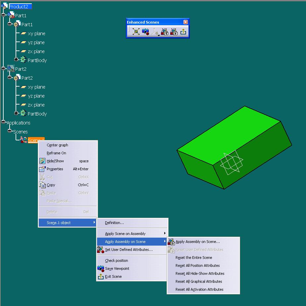Choose Reset the Entire Scene

pos(203,258)
